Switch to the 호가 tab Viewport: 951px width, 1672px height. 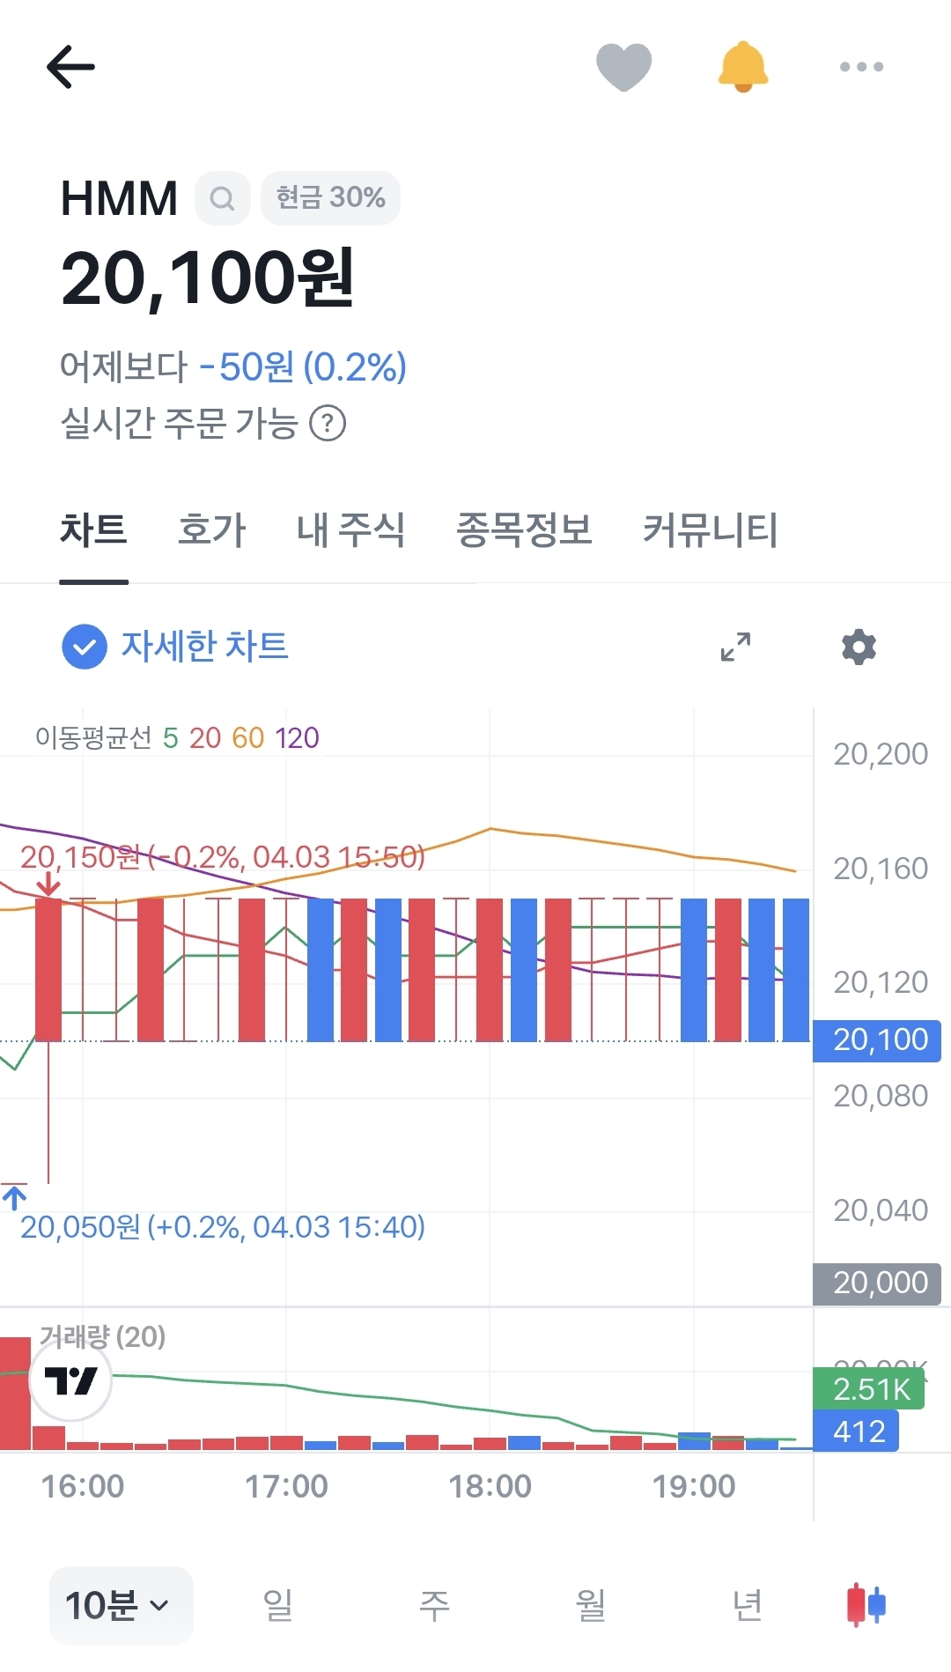click(x=211, y=530)
